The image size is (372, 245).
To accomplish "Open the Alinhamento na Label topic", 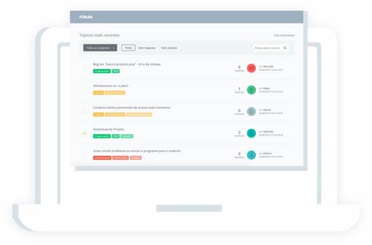I will (111, 86).
